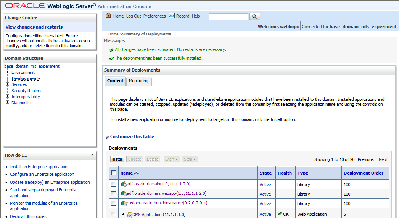Click Log Out in top bar

tap(134, 16)
